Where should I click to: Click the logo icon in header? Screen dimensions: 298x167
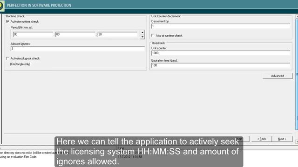pyautogui.click(x=2, y=6)
